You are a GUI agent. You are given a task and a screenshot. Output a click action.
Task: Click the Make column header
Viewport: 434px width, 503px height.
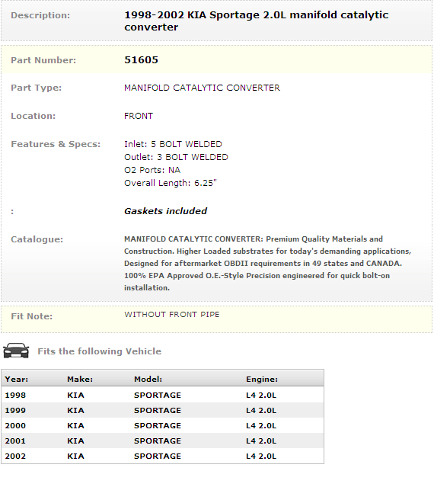[80, 380]
